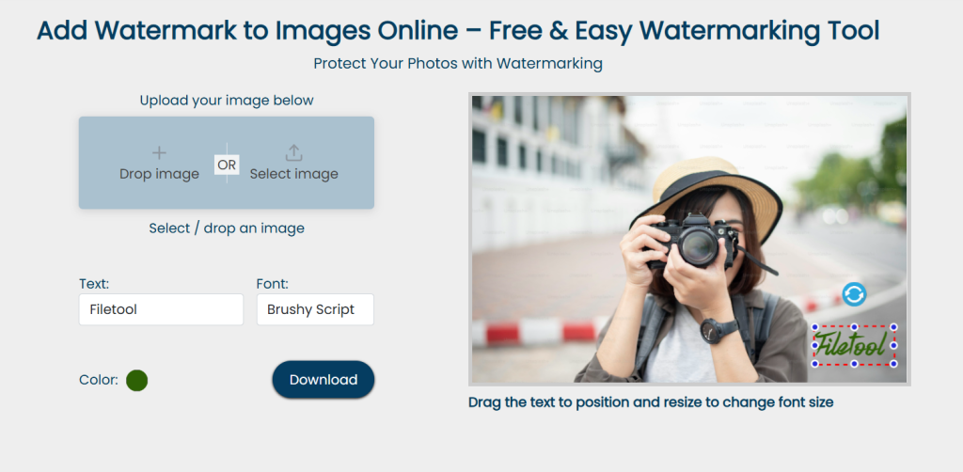963x472 pixels.
Task: Click the Download button
Action: point(324,379)
